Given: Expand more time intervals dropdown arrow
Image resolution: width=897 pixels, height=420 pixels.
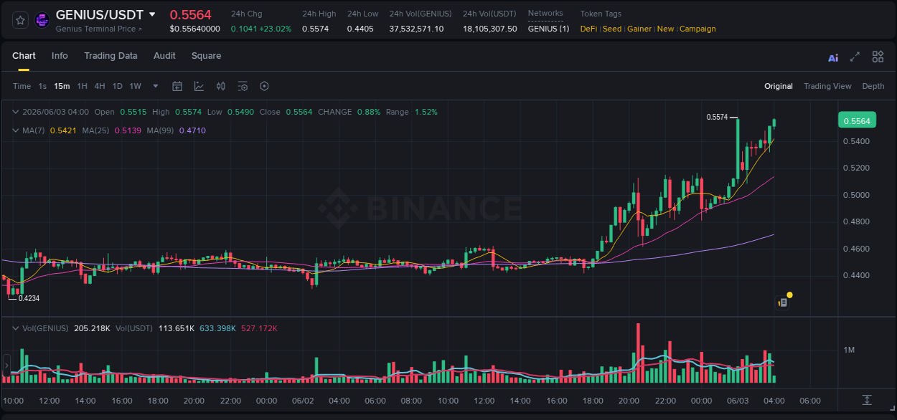Looking at the screenshot, I should pyautogui.click(x=156, y=86).
